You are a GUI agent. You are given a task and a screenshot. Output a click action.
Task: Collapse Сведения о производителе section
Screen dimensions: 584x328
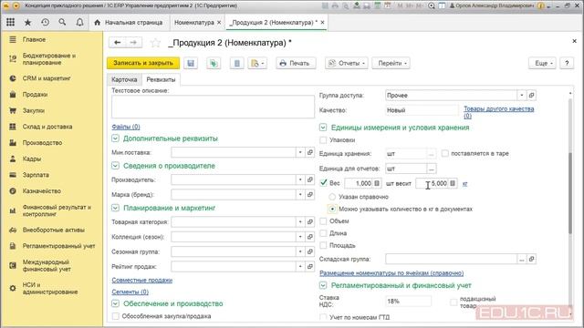(x=115, y=166)
